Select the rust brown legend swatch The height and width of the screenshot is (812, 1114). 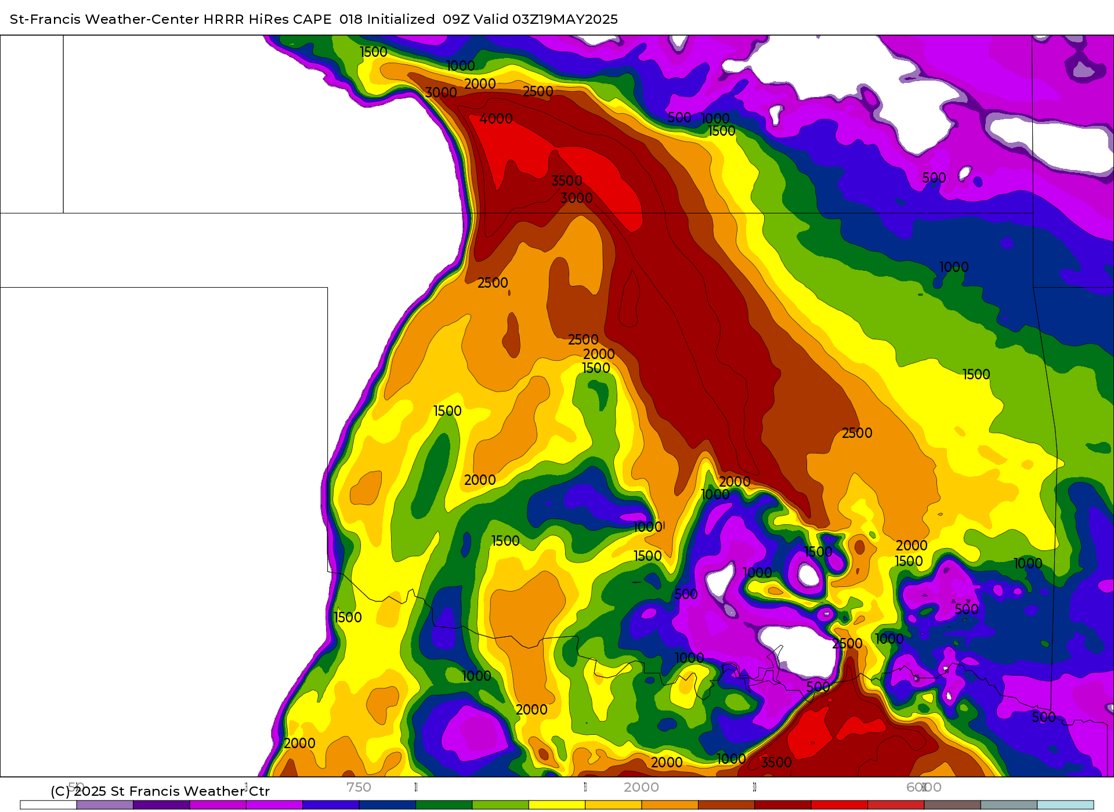click(726, 805)
